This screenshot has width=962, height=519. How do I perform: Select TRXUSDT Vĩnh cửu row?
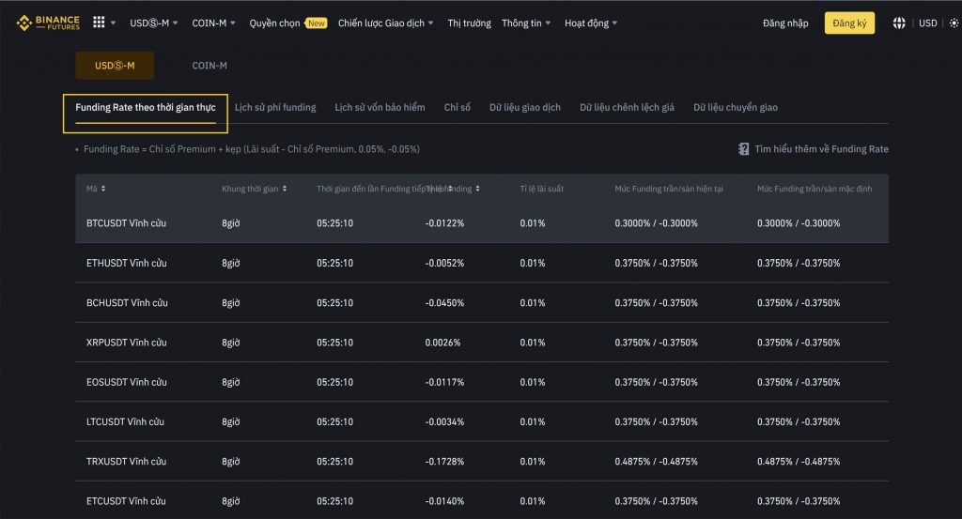point(482,462)
